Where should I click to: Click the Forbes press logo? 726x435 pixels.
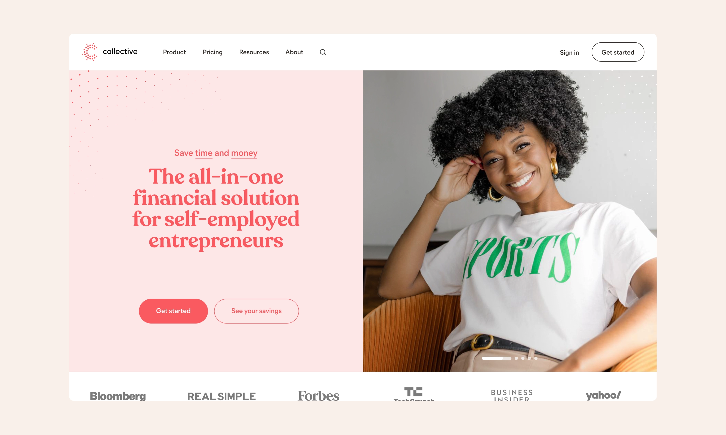pos(318,395)
